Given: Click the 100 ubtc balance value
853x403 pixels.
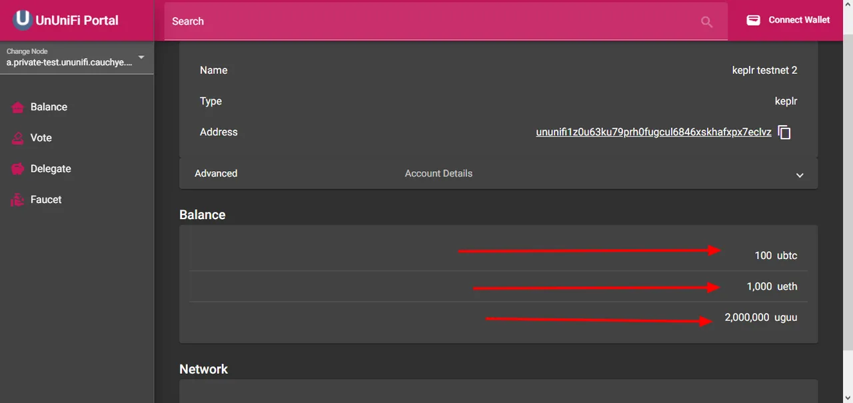Looking at the screenshot, I should 776,256.
